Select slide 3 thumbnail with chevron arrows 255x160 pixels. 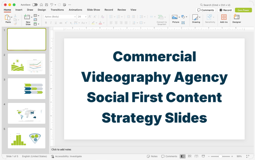[27, 89]
